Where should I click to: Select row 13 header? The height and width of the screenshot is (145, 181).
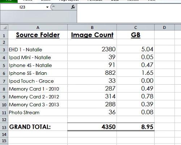point(4,127)
